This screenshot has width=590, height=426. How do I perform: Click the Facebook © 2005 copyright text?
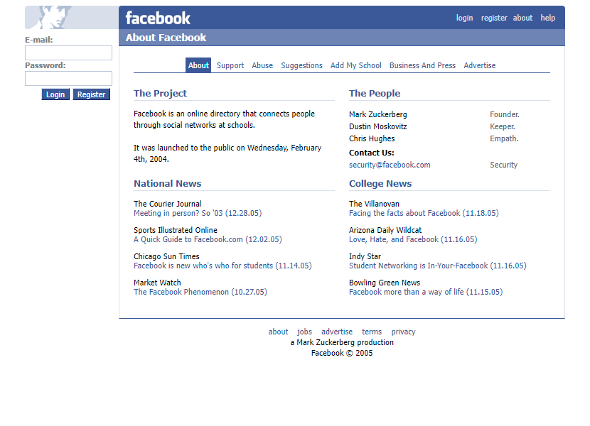point(342,353)
